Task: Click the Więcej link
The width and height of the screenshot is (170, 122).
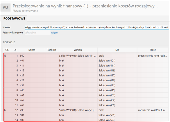Action: pyautogui.click(x=54, y=33)
